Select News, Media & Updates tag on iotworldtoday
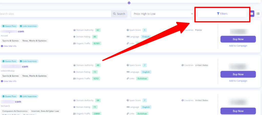Image resolution: width=262 pixels, height=115 pixels. click(35, 76)
